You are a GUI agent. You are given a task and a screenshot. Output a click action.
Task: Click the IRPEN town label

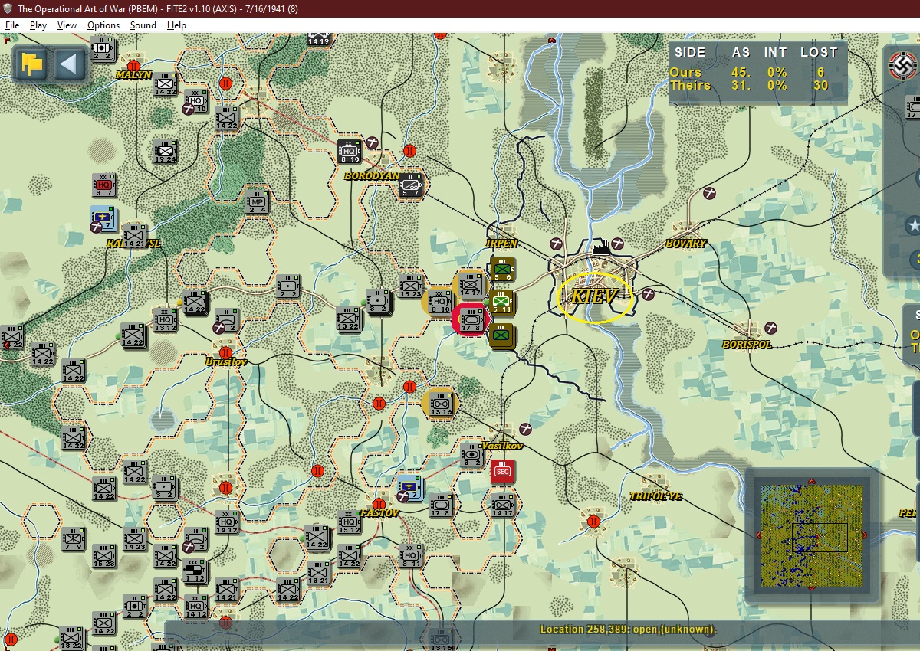tap(501, 244)
